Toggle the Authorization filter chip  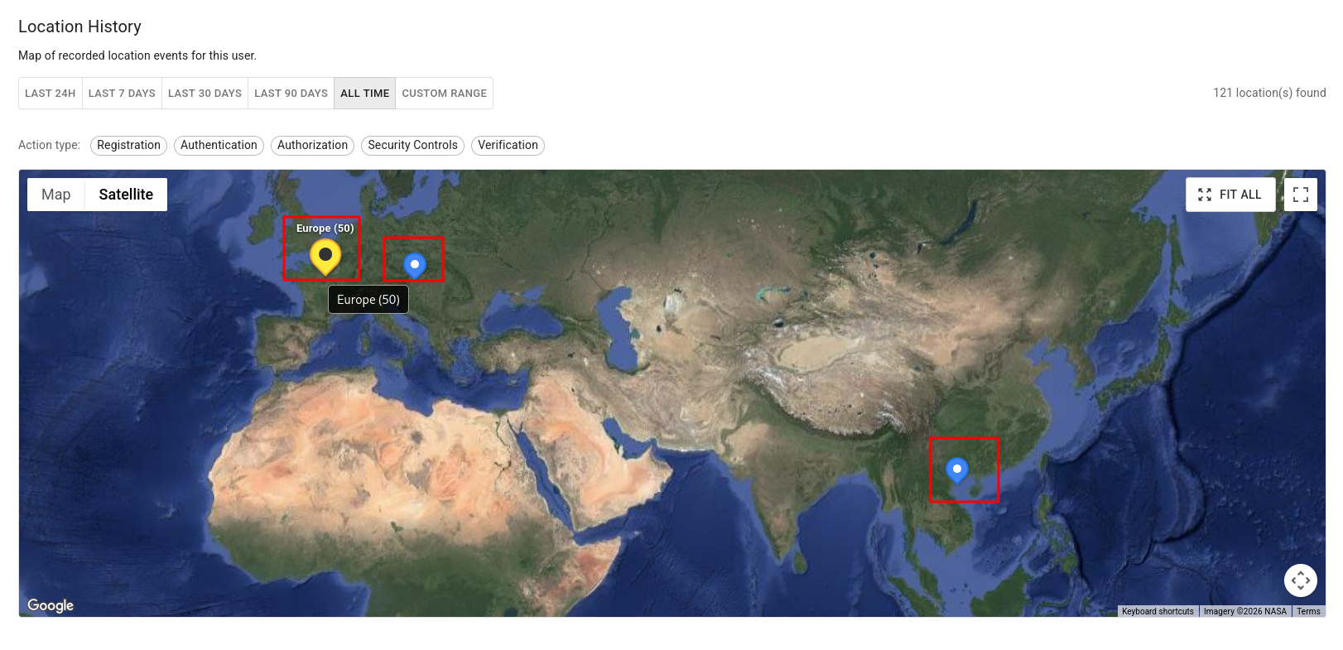click(x=312, y=146)
